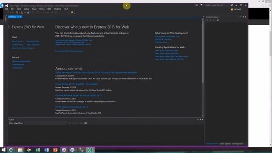This screenshot has height=153, width=272.
Task: Open the TOOLS menu
Action: point(42,9)
